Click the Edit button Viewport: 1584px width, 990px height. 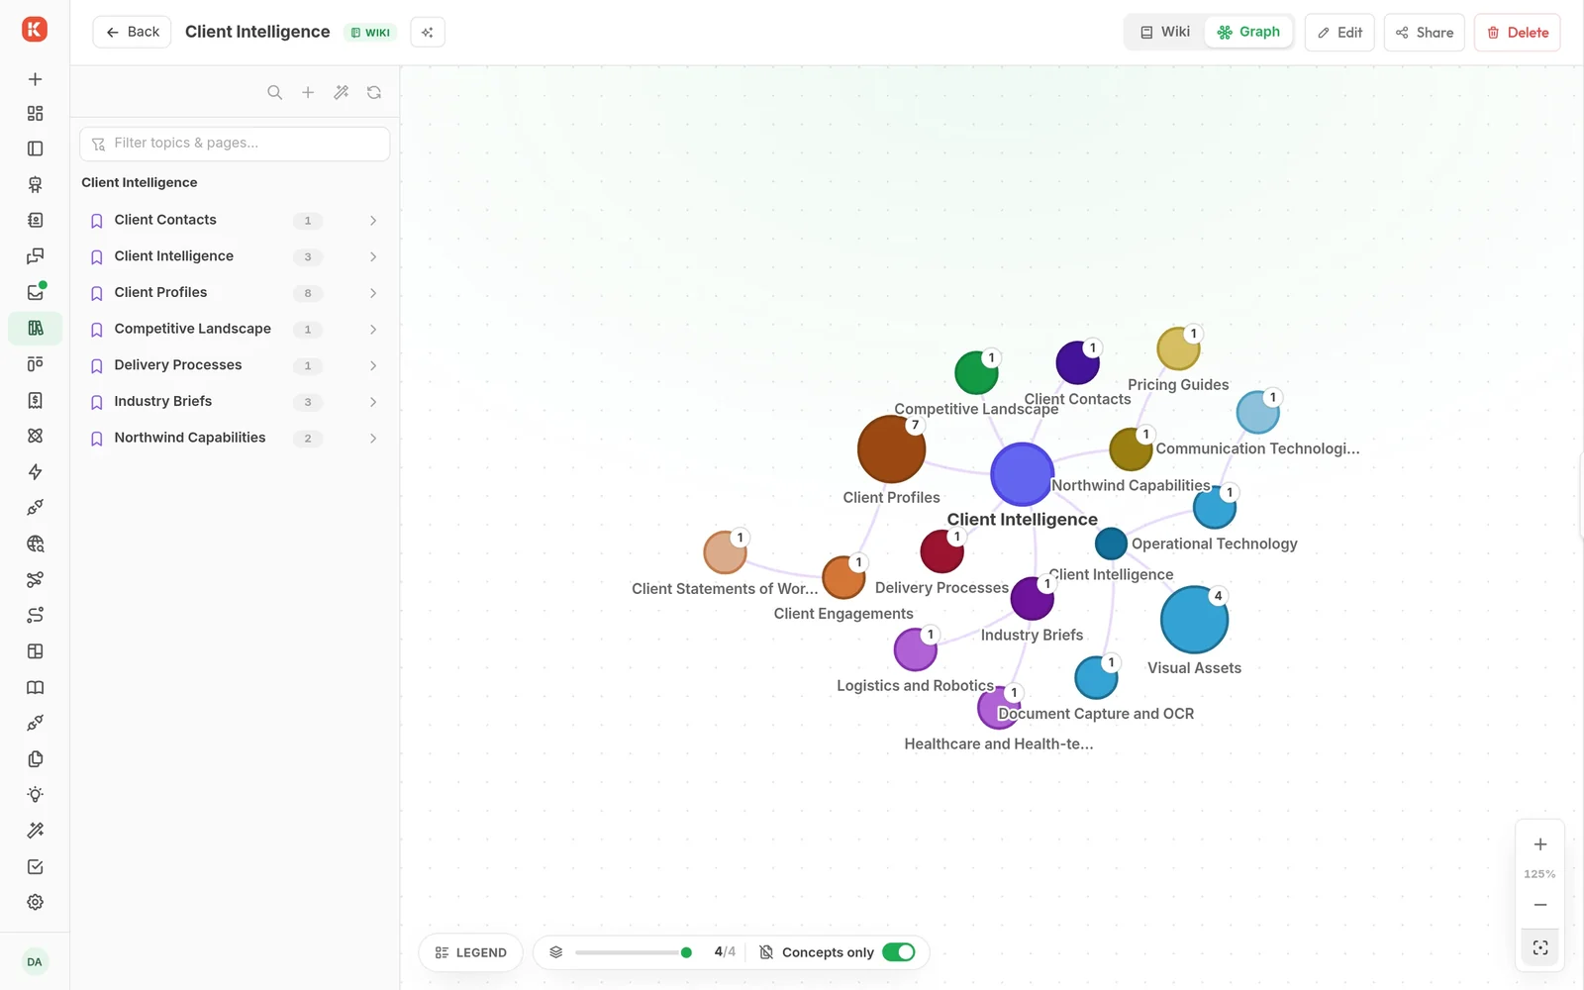click(1339, 33)
